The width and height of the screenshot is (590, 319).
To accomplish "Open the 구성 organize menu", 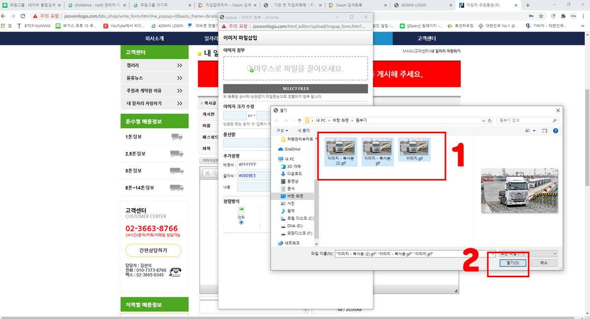I will 282,130.
